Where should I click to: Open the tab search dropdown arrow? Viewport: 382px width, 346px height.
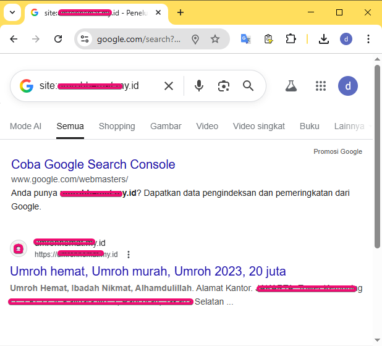[x=12, y=12]
